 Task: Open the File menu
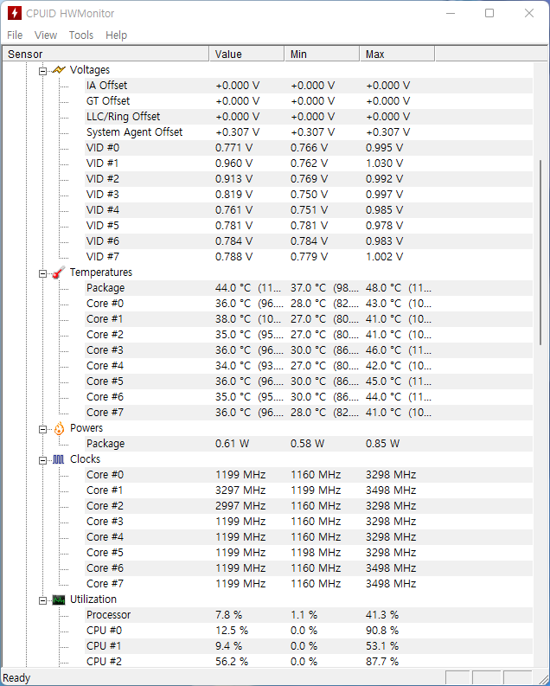click(x=15, y=35)
